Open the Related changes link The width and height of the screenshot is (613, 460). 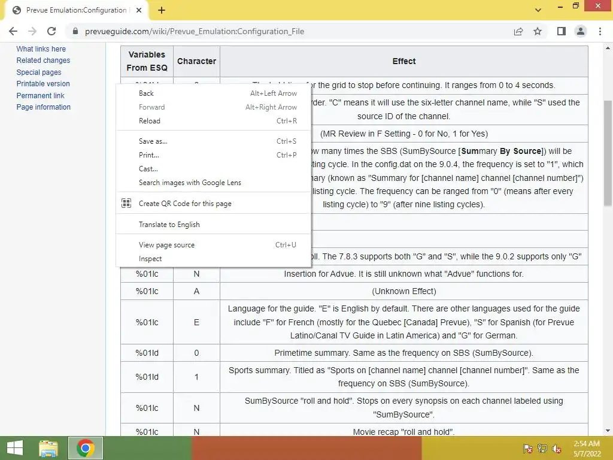tap(43, 60)
